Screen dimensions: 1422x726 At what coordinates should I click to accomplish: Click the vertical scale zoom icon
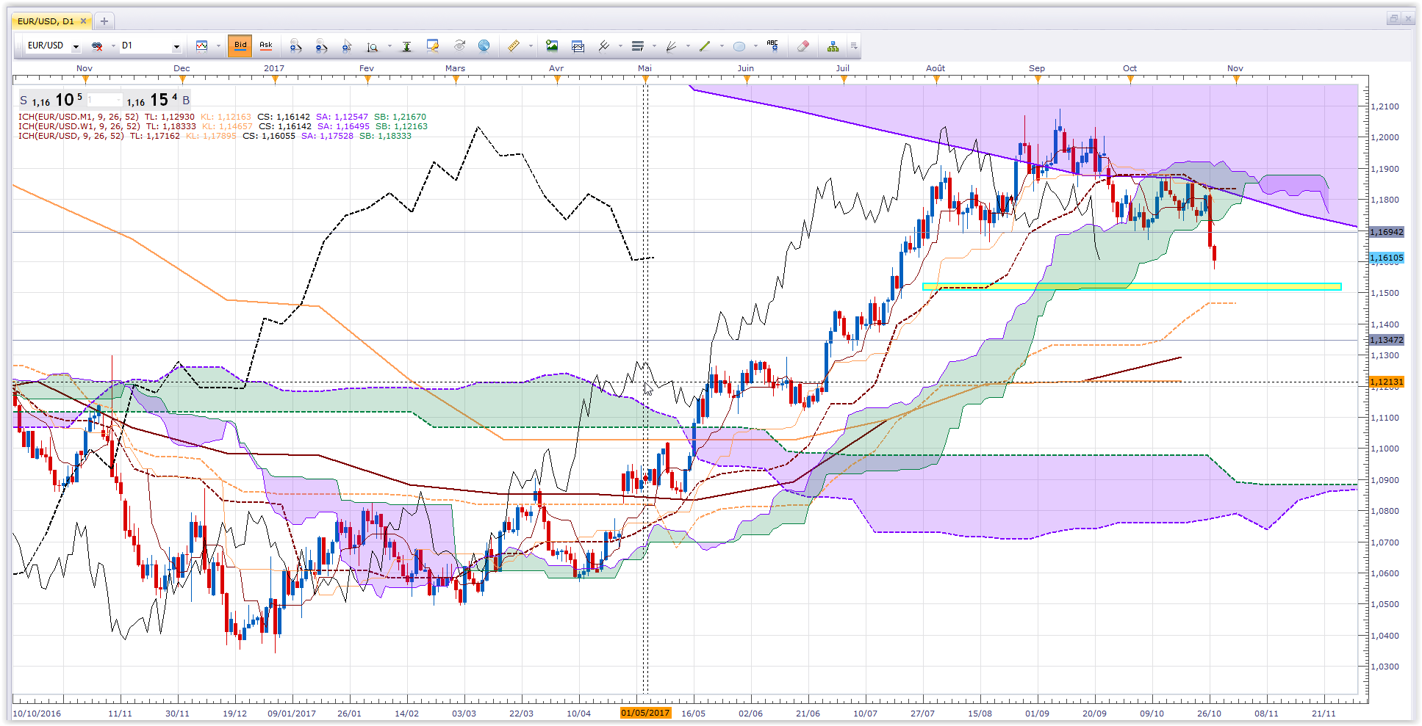click(373, 46)
